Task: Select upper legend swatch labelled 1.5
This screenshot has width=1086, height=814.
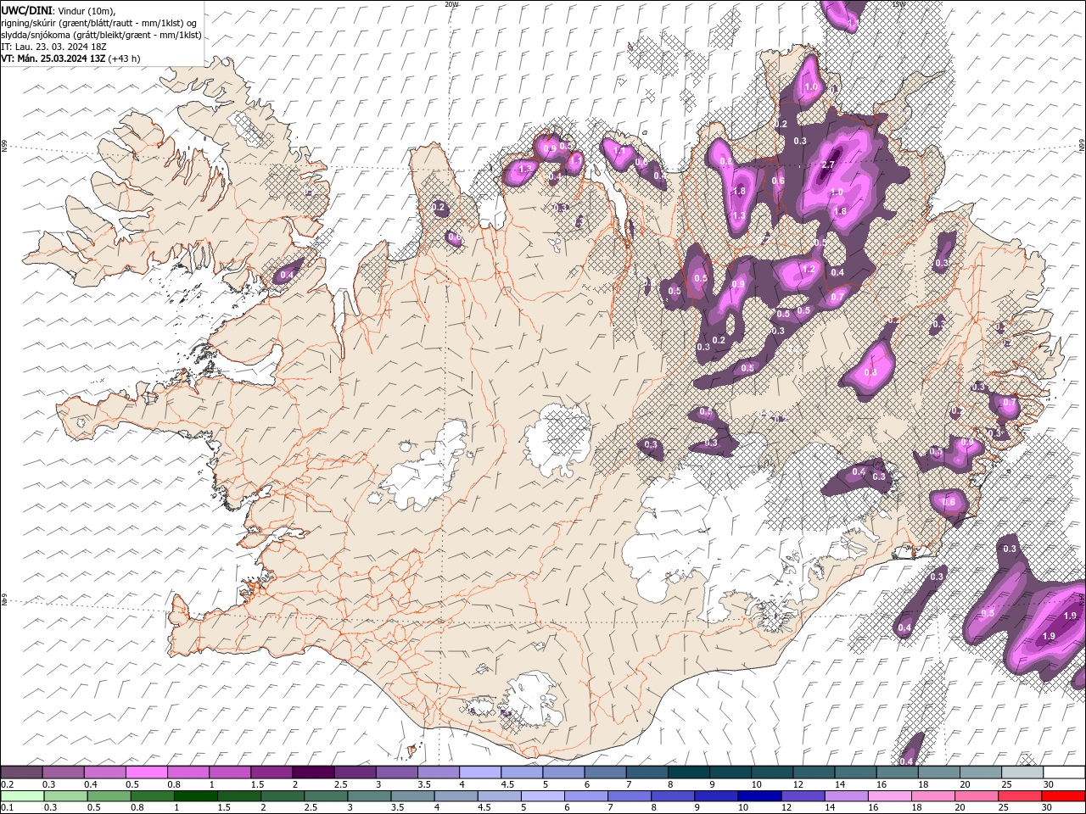Action: [x=271, y=772]
